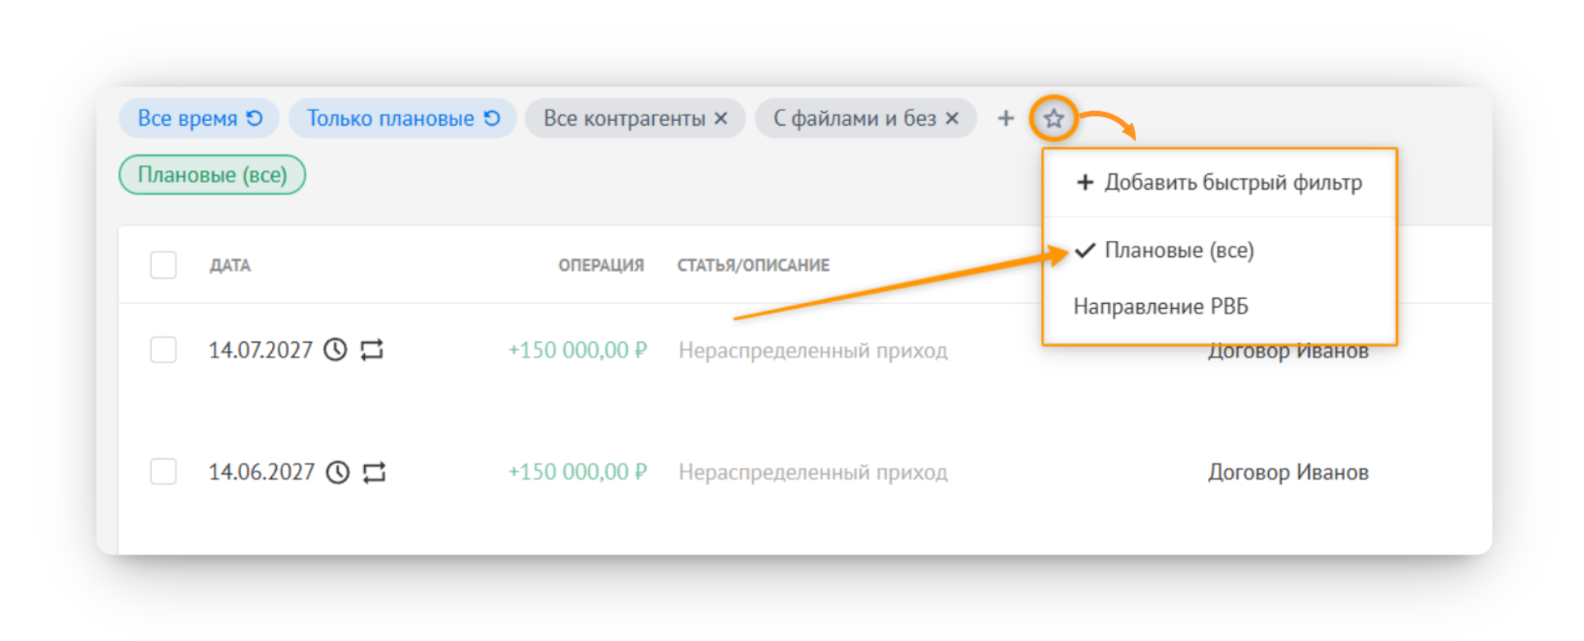Screen dimensions: 1584x641
Task: Toggle the select-all checkbox in table header
Action: [x=163, y=265]
